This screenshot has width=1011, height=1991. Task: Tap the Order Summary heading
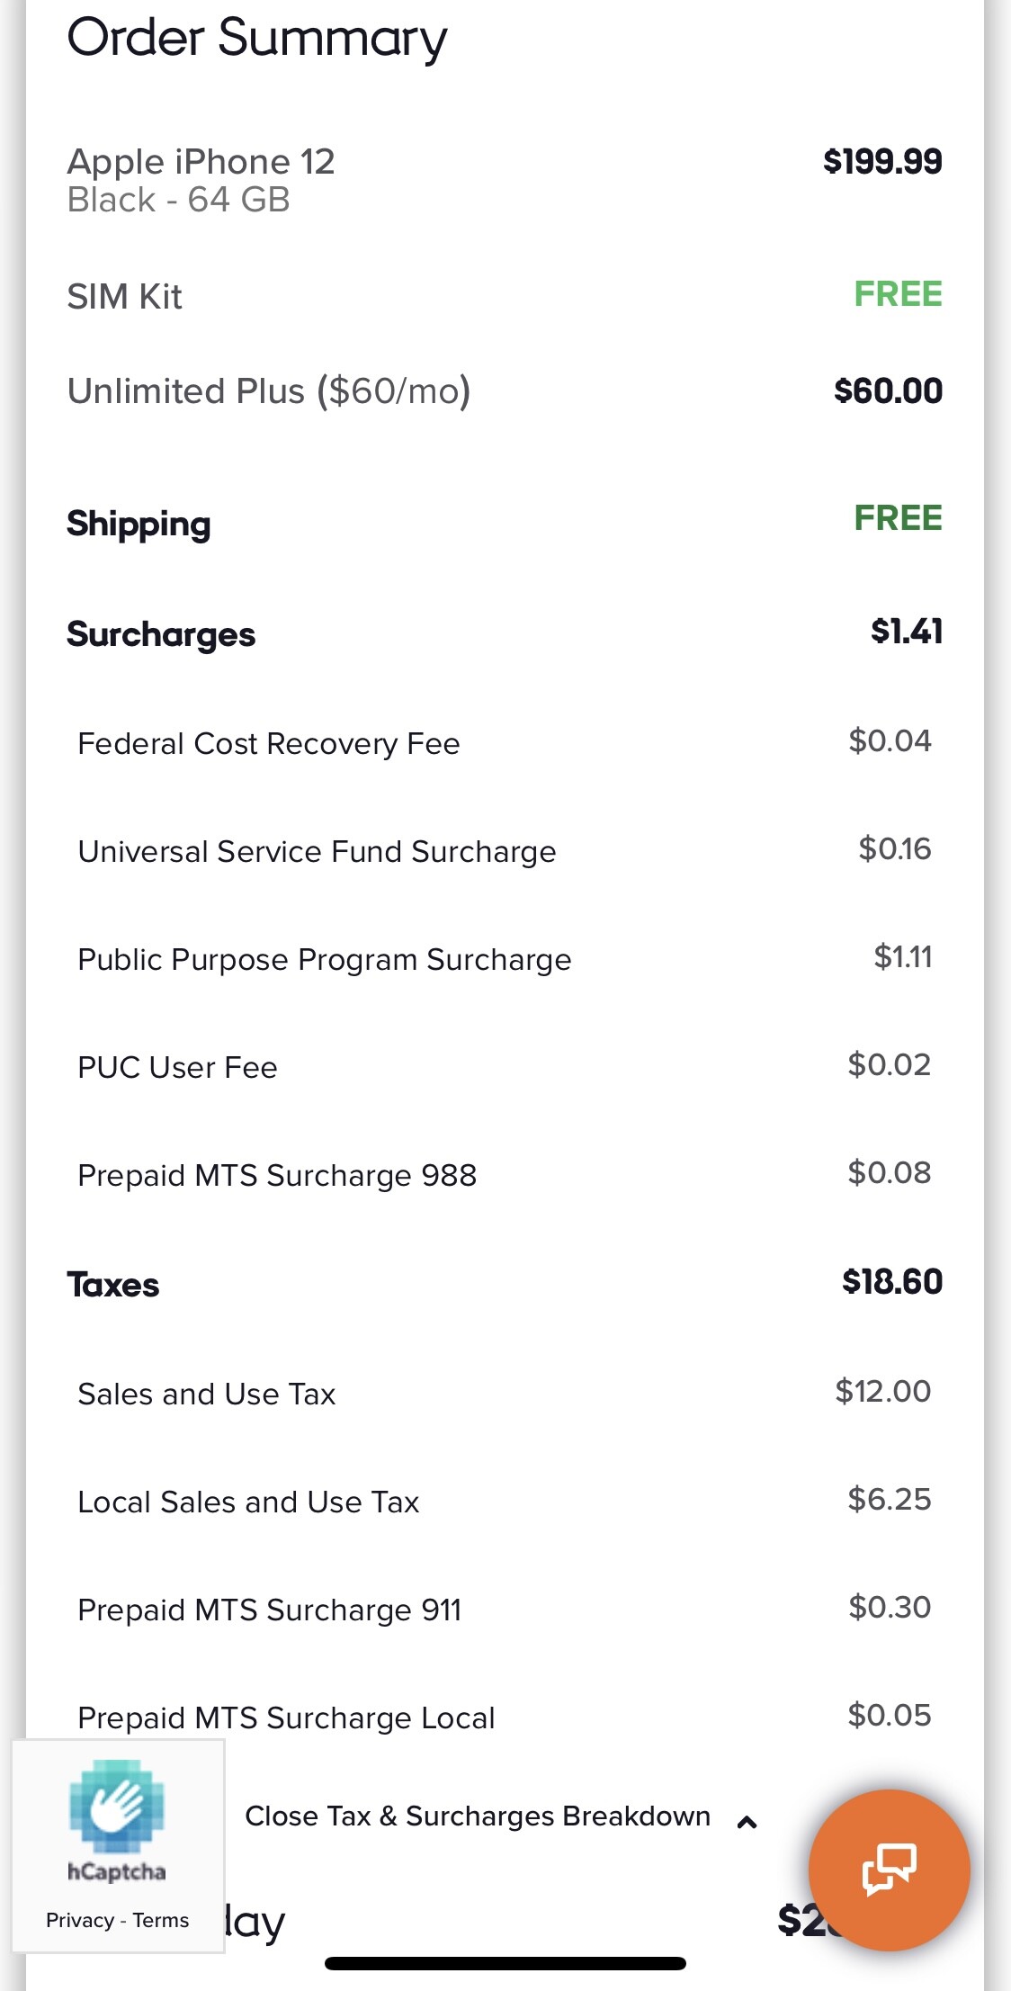(x=257, y=39)
